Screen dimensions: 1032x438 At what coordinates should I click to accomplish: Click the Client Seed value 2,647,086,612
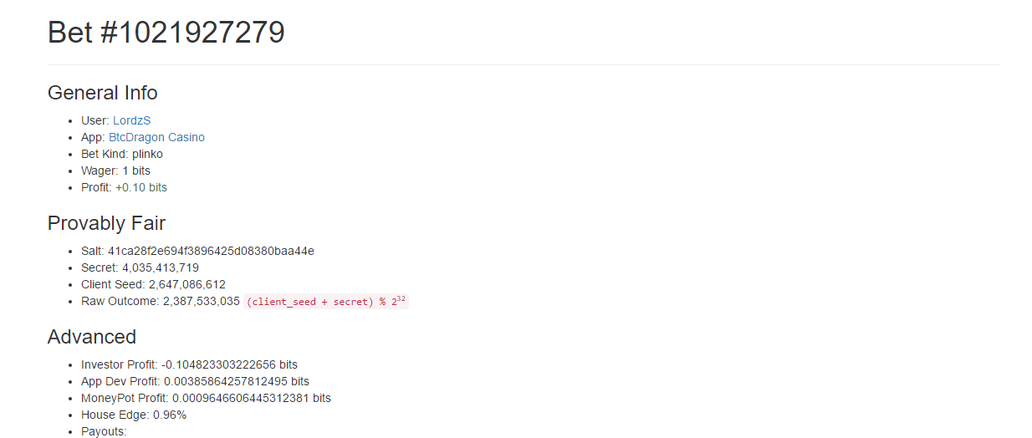pos(186,284)
